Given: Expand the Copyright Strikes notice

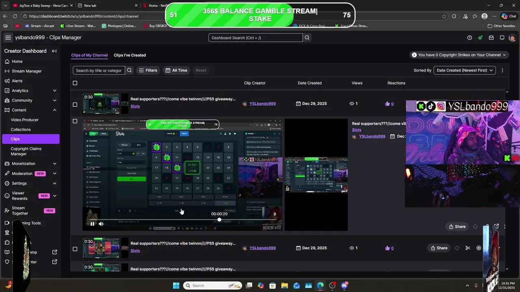Looking at the screenshot, I should 459,55.
